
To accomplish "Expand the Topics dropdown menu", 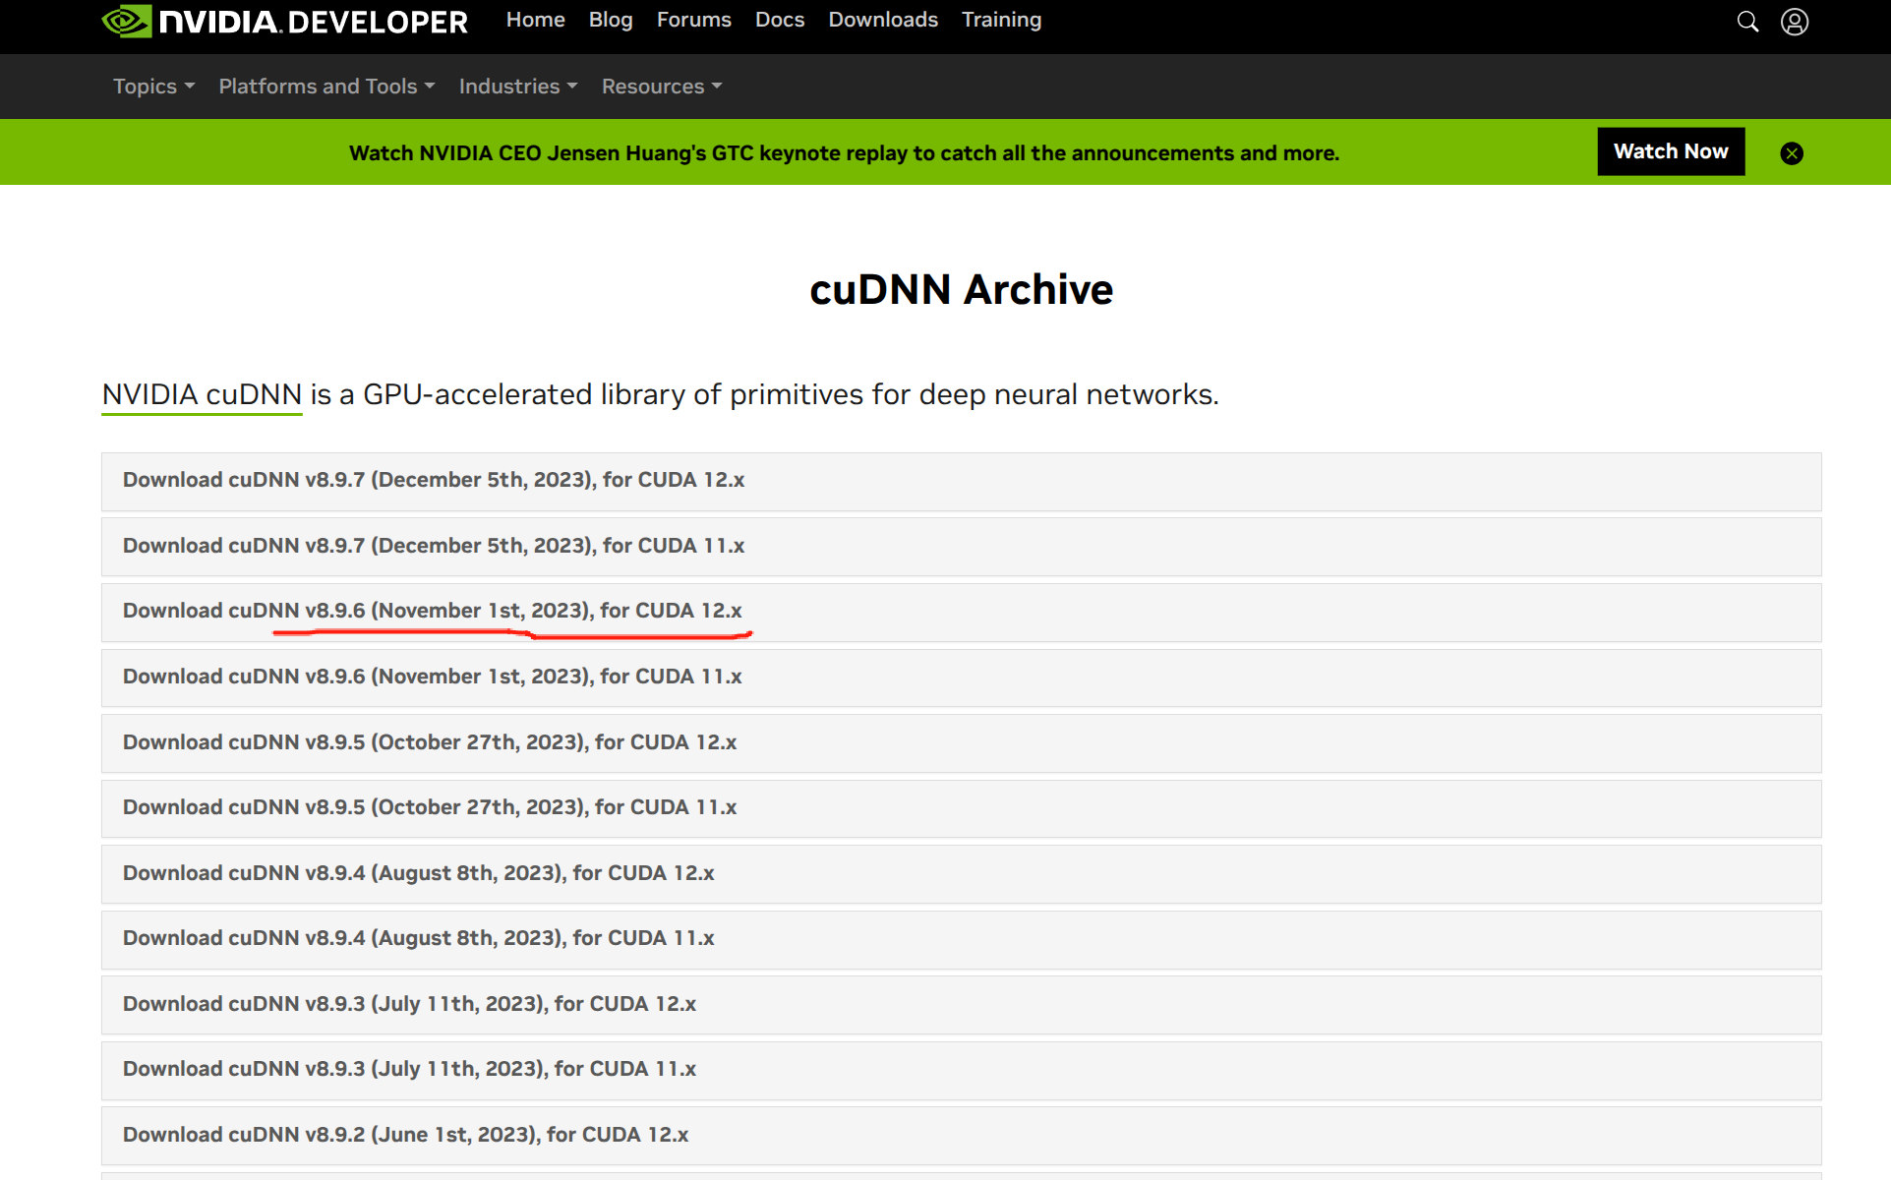I will point(153,87).
